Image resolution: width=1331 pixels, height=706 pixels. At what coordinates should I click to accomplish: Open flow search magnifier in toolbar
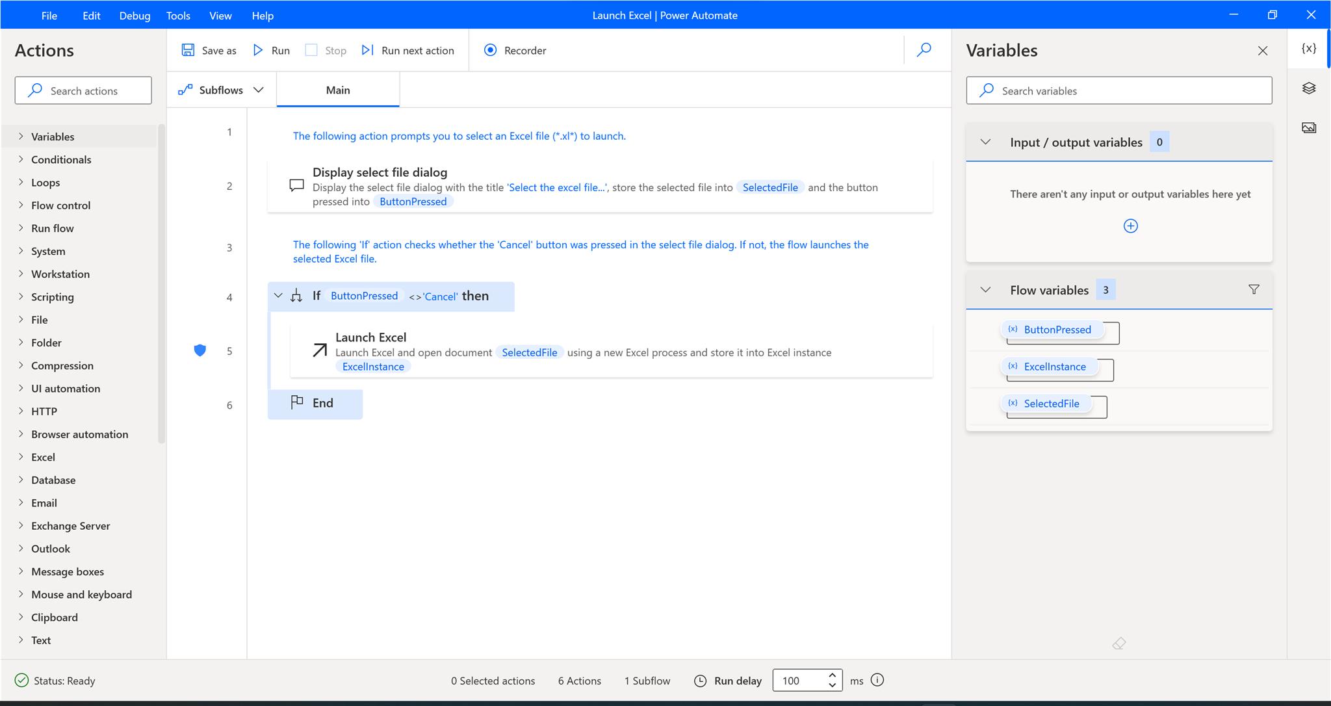924,50
